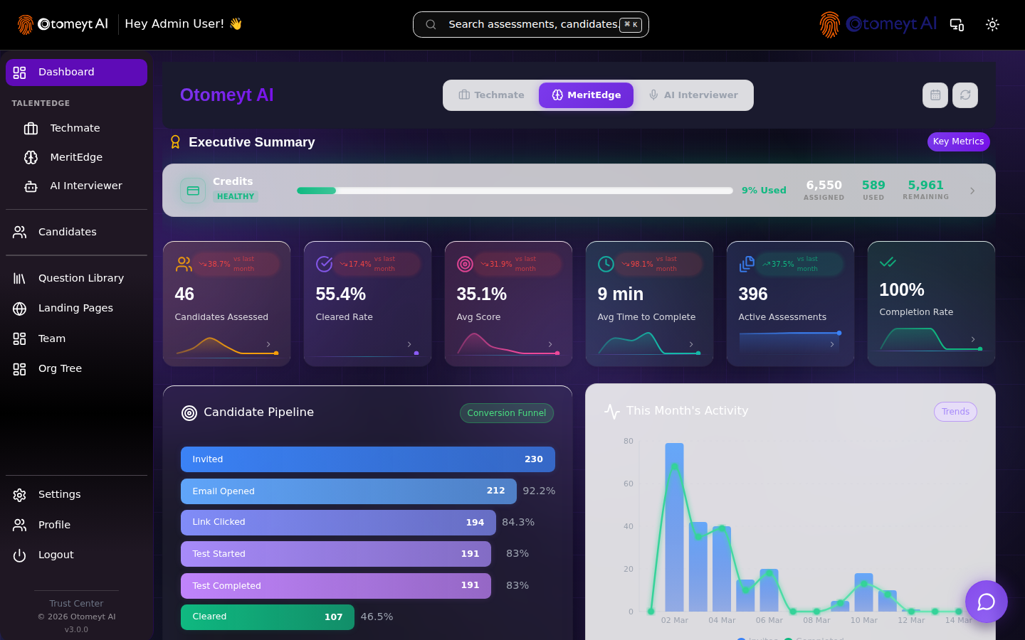Click the HEALTHY credits status label
Image resolution: width=1025 pixels, height=640 pixels.
pyautogui.click(x=236, y=197)
